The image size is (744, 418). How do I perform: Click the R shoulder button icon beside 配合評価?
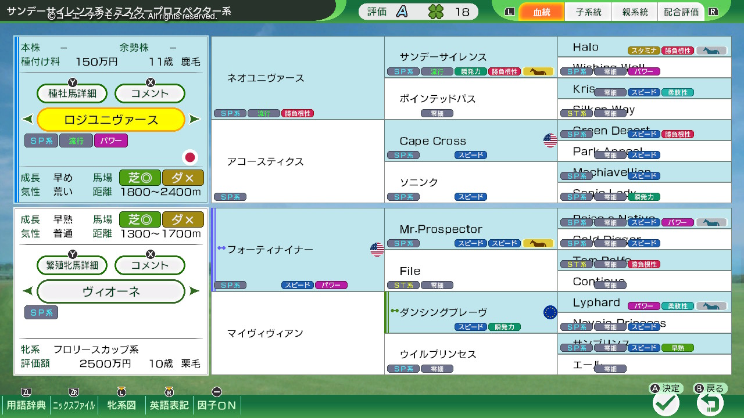(x=713, y=12)
